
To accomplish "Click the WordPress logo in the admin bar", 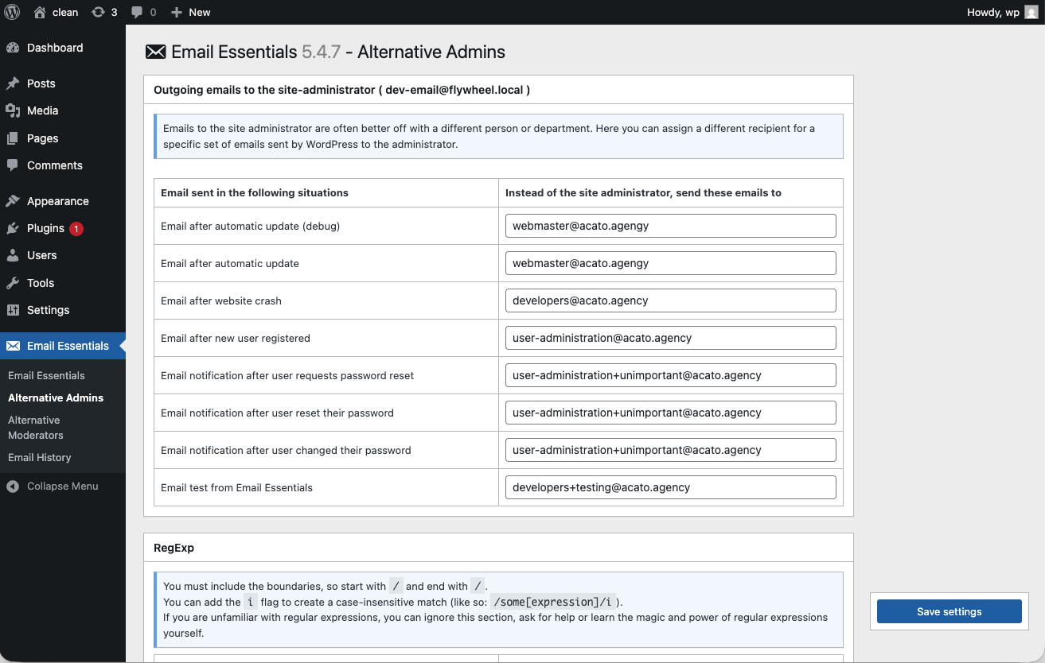I will pos(11,12).
